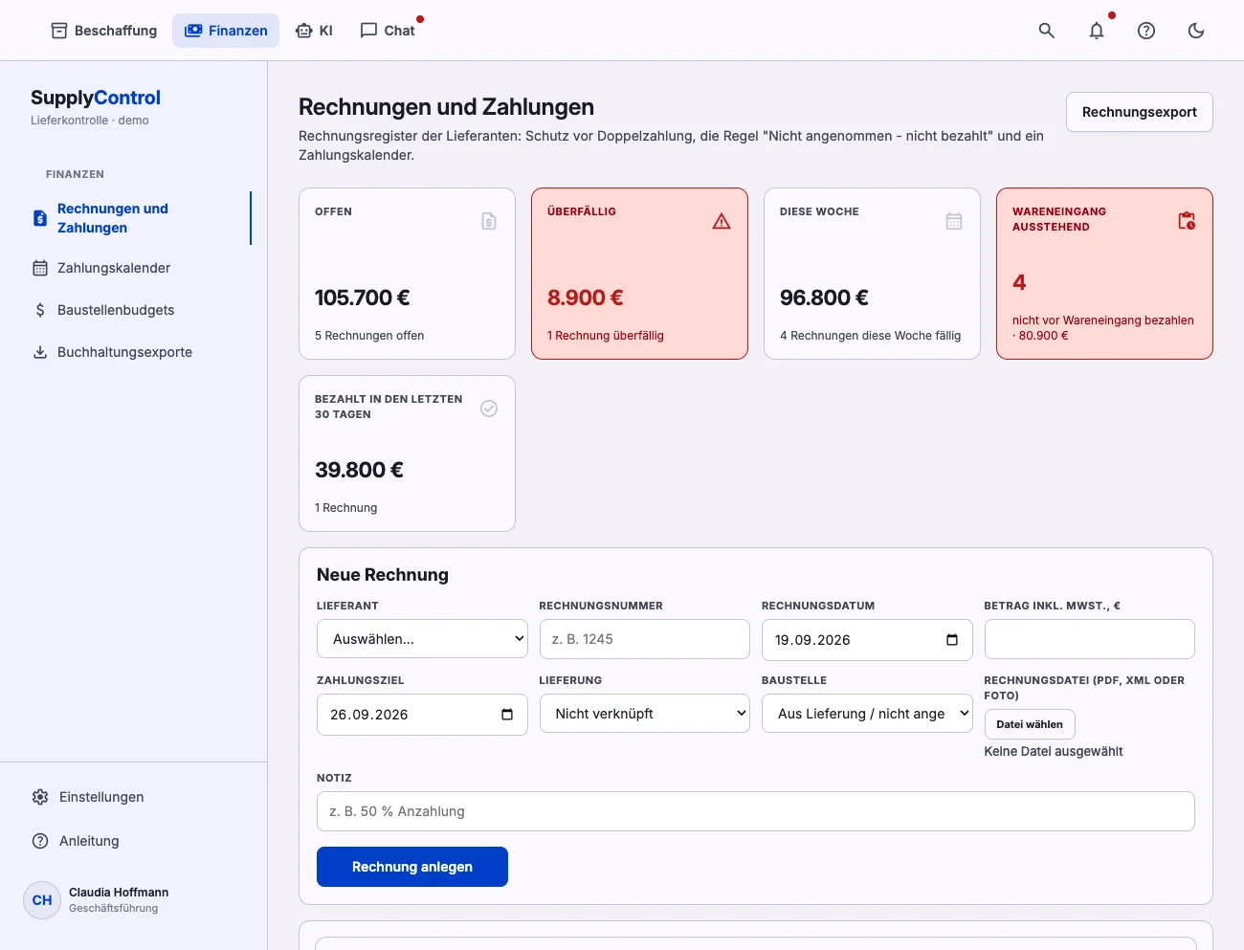This screenshot has width=1244, height=950.
Task: Click Claudia Hoffmann user name
Action: point(119,893)
